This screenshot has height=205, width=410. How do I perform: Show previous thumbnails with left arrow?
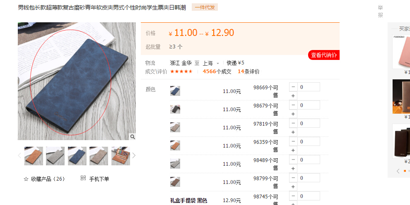click(19, 156)
